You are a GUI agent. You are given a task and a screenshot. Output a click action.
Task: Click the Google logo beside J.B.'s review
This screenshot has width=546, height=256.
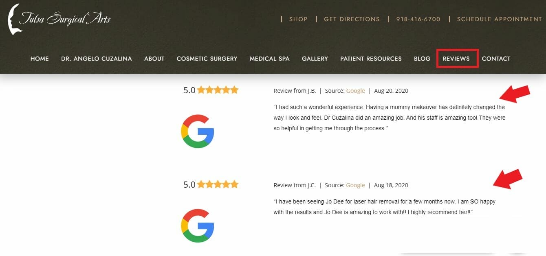click(x=198, y=131)
